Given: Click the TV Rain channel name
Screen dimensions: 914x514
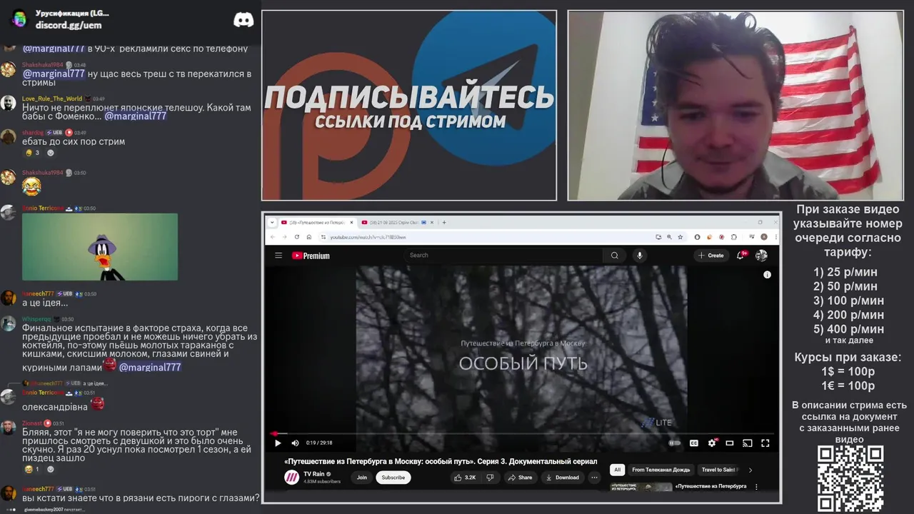Looking at the screenshot, I should [x=313, y=474].
